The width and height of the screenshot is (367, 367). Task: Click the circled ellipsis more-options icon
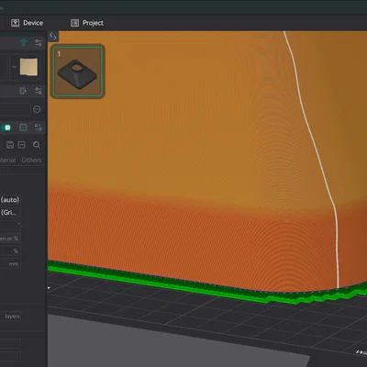[37, 109]
